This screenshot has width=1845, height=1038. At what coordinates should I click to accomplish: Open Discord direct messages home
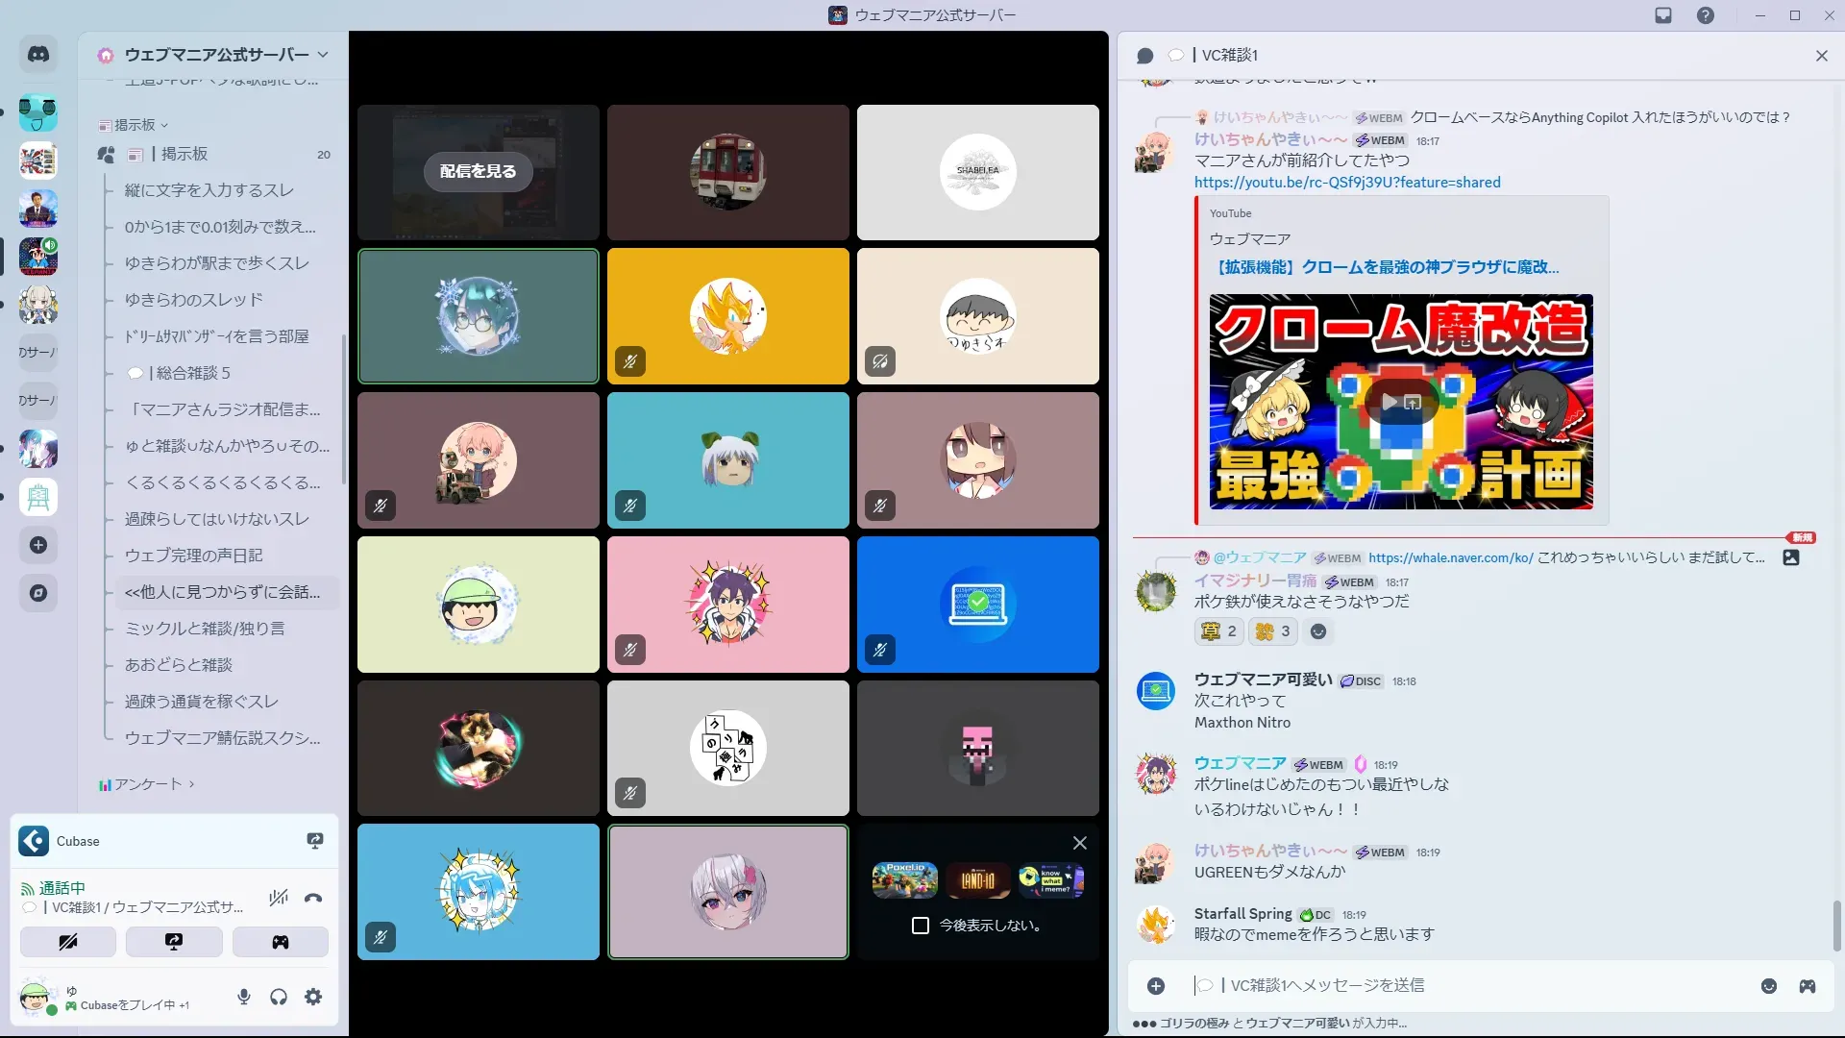coord(38,55)
